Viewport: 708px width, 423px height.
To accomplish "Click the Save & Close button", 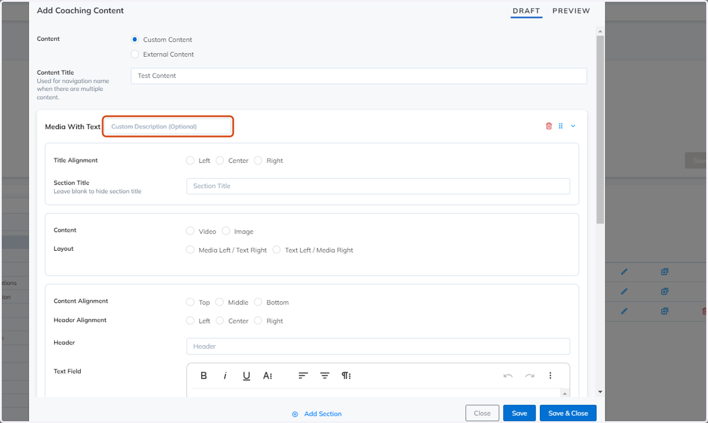I will pyautogui.click(x=568, y=413).
